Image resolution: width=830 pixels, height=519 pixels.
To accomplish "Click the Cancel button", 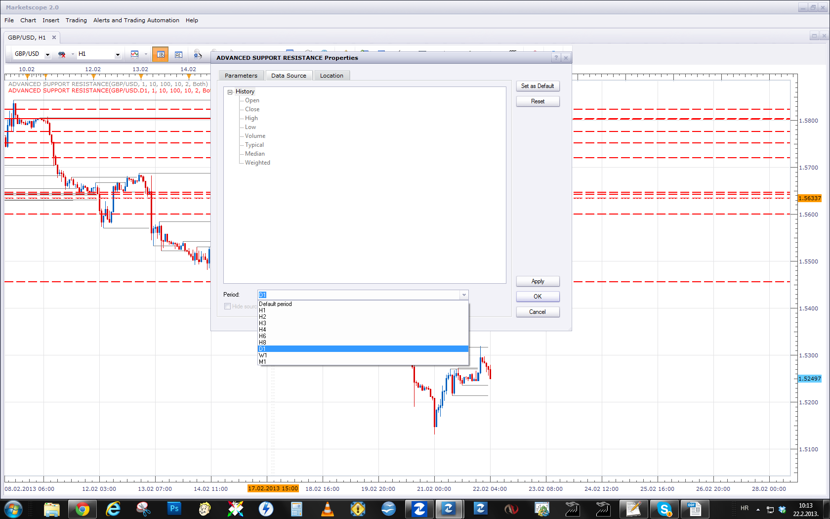I will pyautogui.click(x=538, y=312).
